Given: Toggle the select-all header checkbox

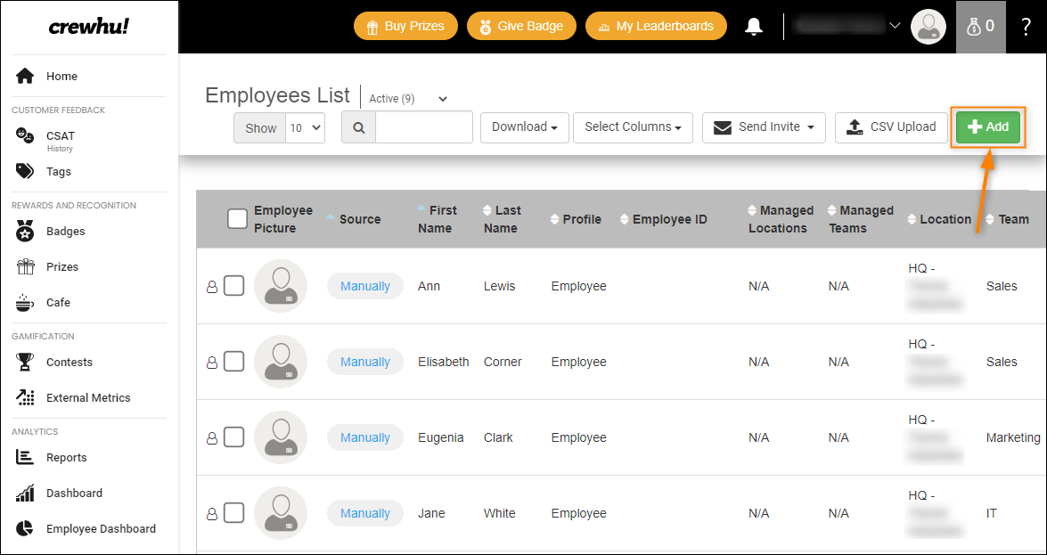Looking at the screenshot, I should click(x=237, y=218).
